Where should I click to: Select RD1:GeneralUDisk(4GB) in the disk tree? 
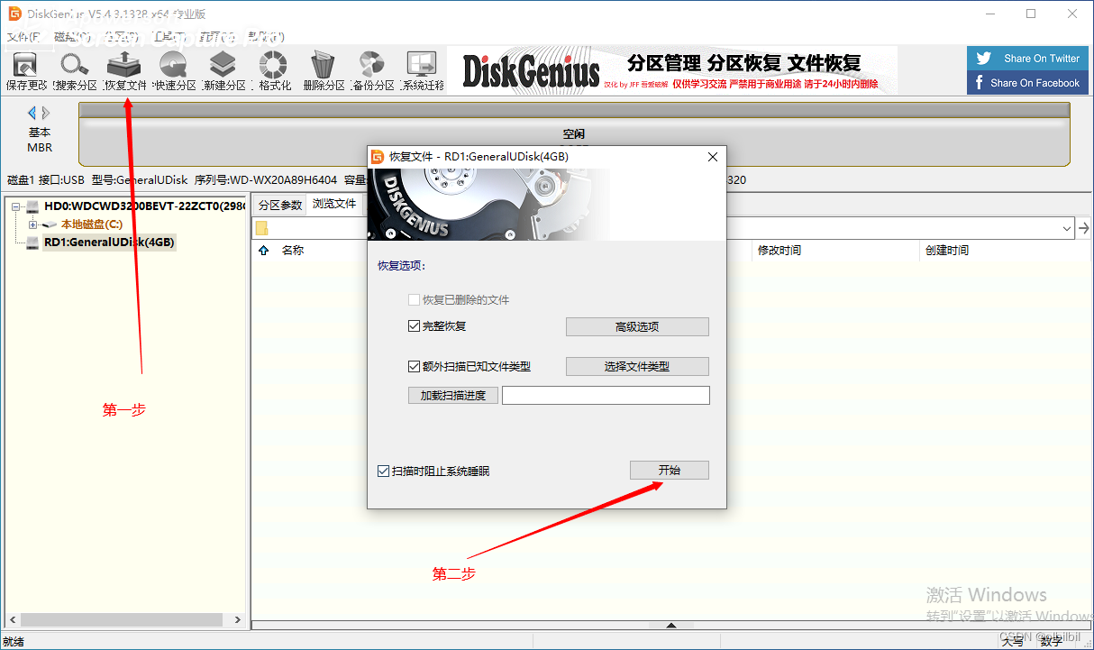[x=109, y=243]
